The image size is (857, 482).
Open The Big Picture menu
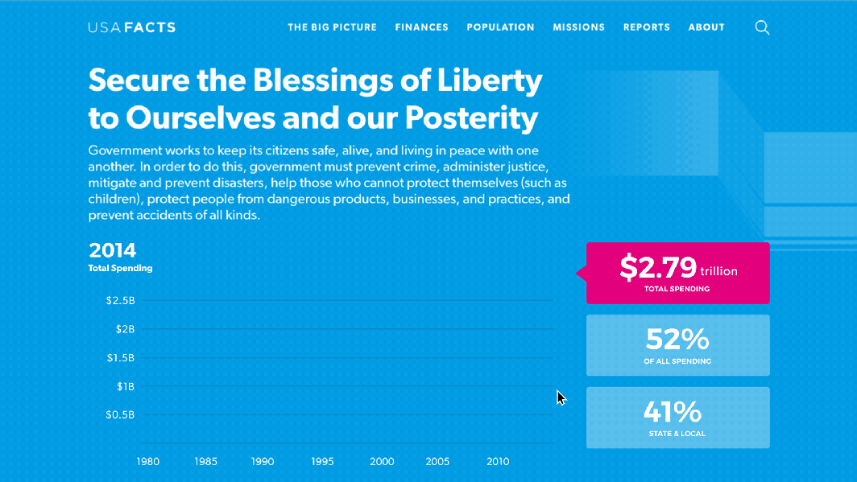pos(333,27)
